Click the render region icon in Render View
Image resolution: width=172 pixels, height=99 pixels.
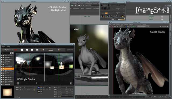(x=112, y=26)
